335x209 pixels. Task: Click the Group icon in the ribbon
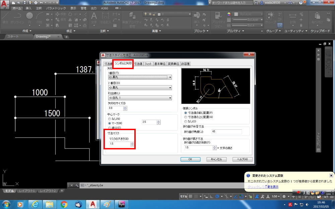[x=270, y=18]
